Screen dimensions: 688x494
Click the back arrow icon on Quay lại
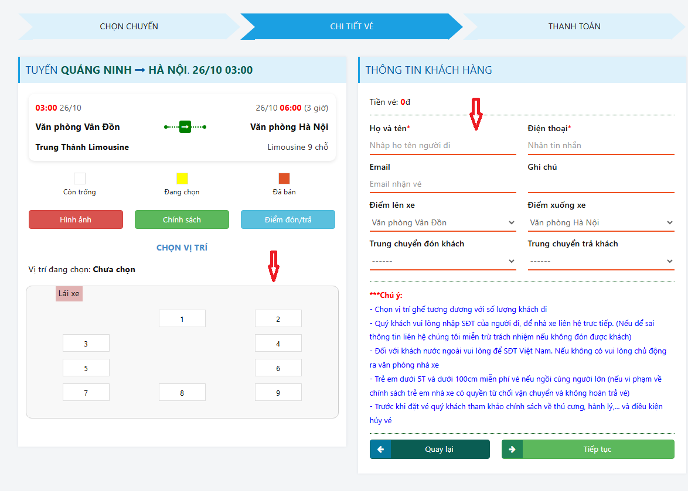380,450
